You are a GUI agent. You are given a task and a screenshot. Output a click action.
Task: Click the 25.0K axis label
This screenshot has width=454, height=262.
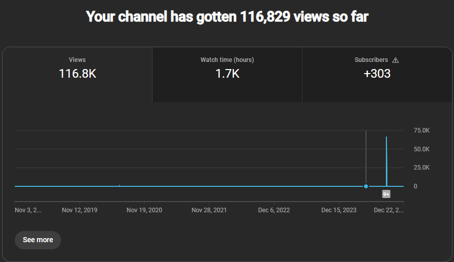pyautogui.click(x=421, y=168)
